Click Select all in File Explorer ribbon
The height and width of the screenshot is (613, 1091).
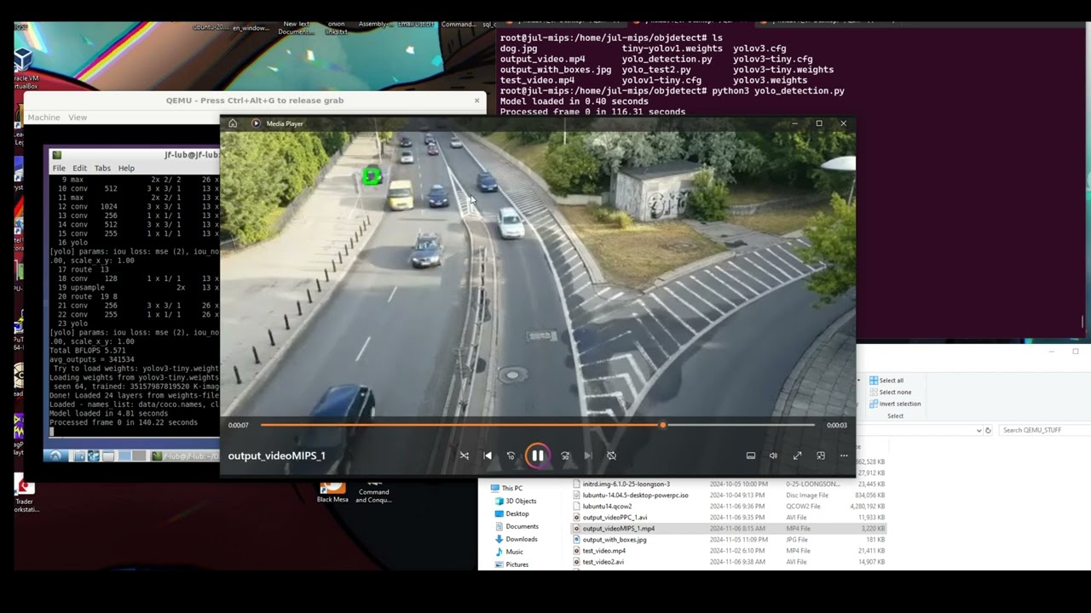pyautogui.click(x=886, y=381)
